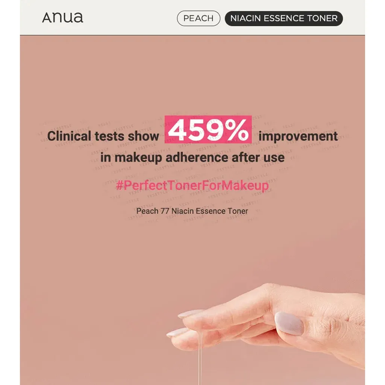Click the words 'after use' in the headline

point(260,157)
